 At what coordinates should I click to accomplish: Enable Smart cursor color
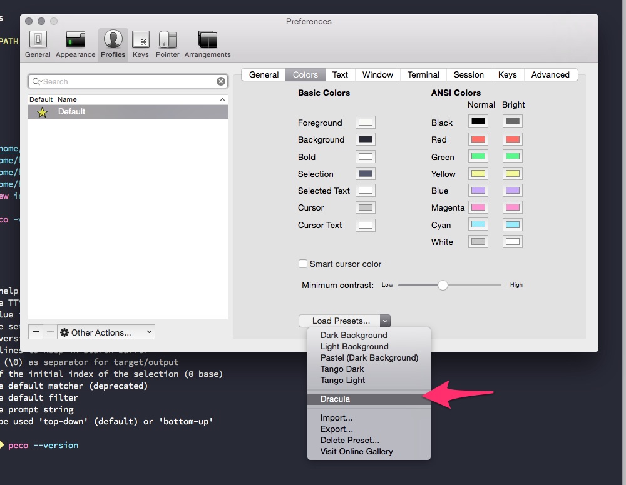point(303,264)
